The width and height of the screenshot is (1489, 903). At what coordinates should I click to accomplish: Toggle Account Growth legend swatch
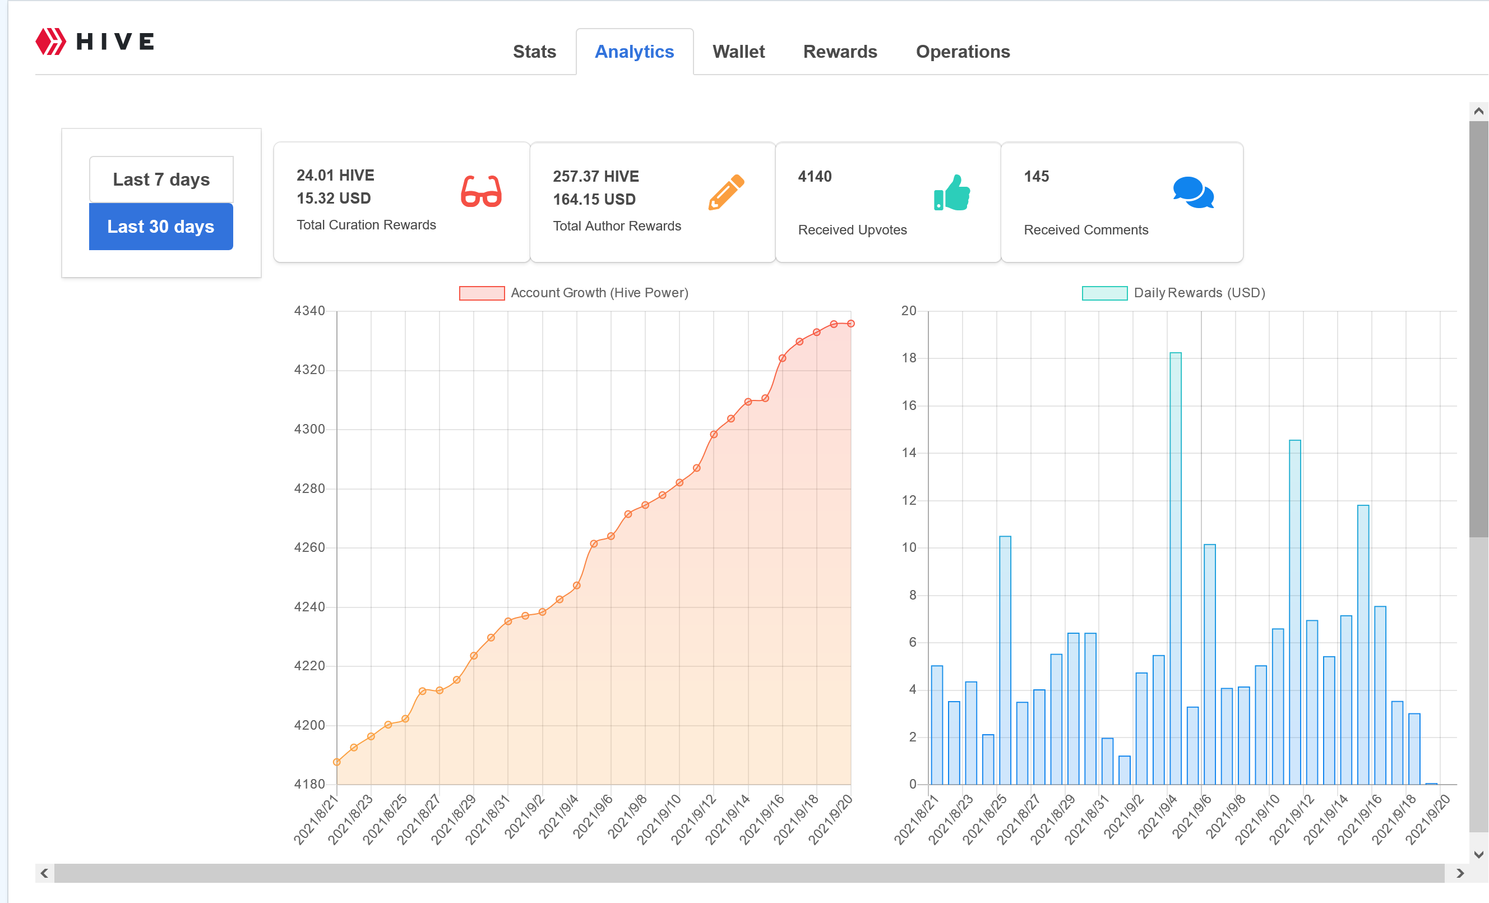[482, 293]
